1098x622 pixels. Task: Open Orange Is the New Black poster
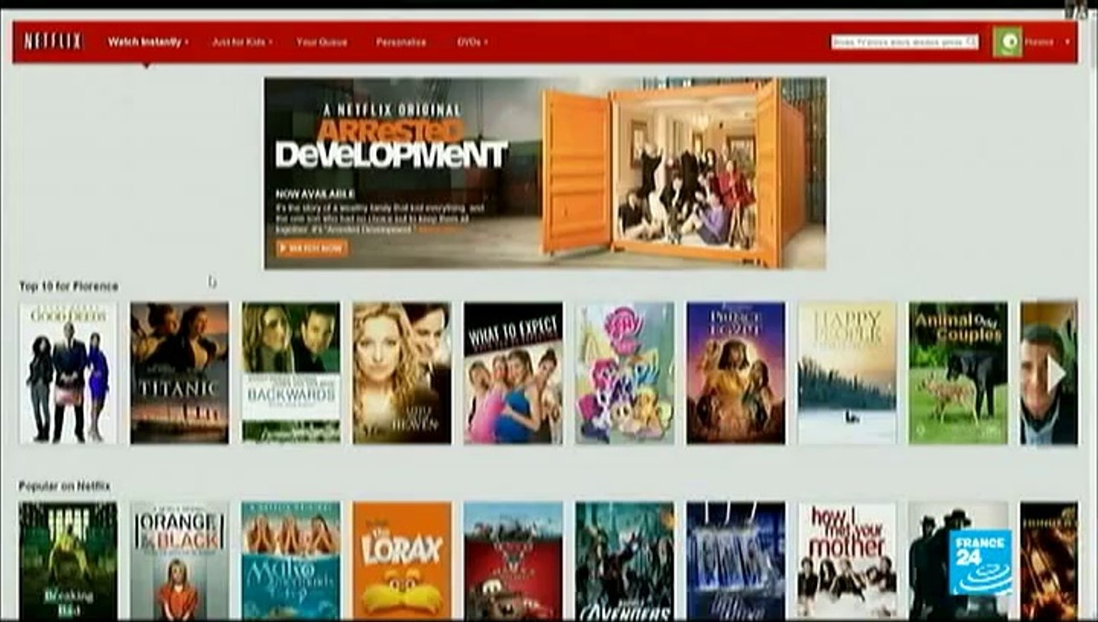coord(180,562)
